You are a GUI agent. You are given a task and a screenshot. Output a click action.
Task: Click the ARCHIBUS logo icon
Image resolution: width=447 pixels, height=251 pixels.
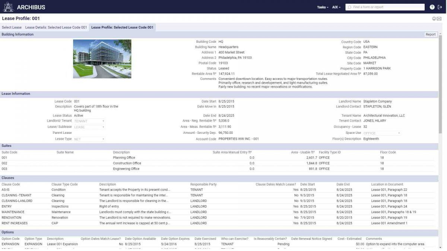click(x=9, y=7)
